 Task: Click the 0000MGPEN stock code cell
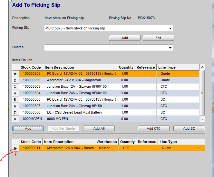31,119
